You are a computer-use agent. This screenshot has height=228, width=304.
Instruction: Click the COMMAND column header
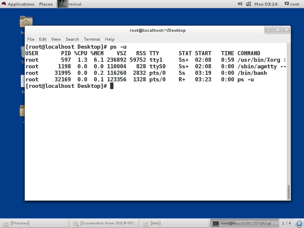coord(249,53)
